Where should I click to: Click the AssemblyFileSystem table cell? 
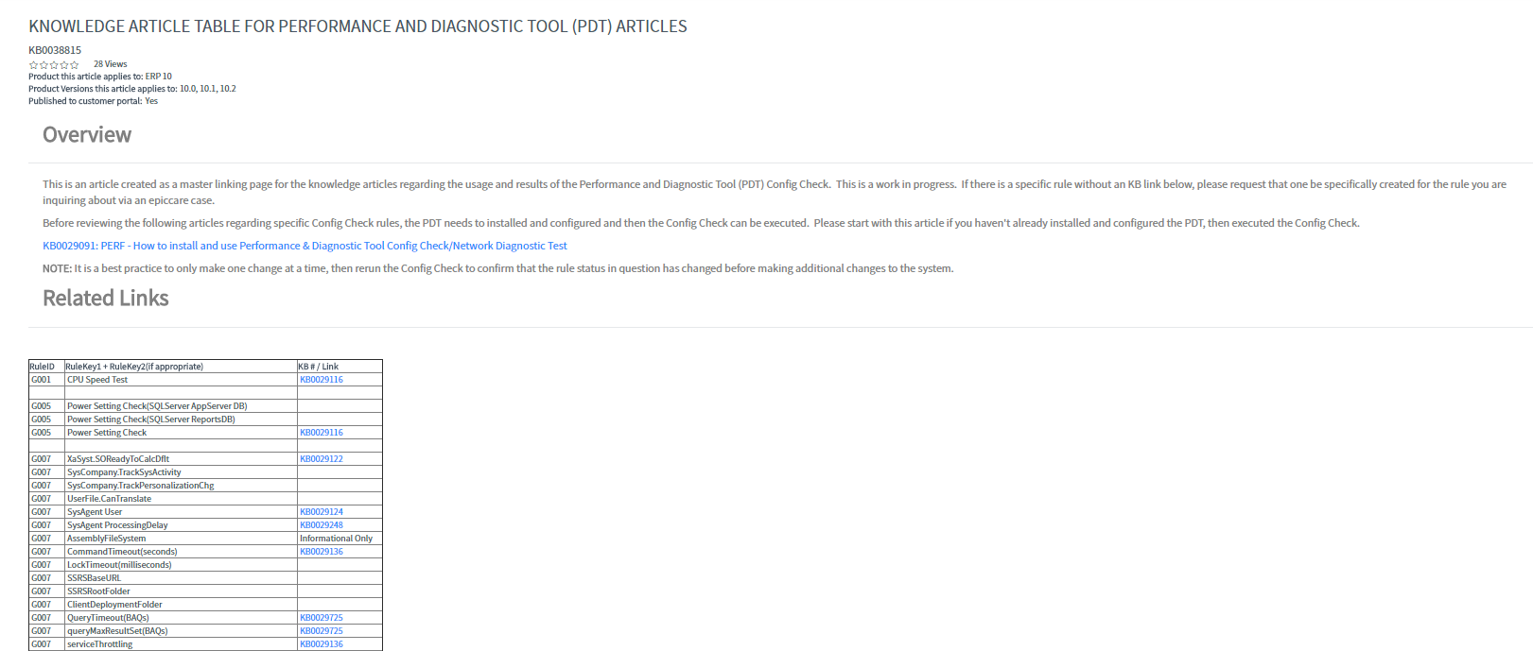181,539
